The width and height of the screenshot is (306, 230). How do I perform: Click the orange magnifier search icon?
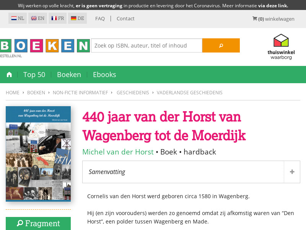[x=221, y=45]
